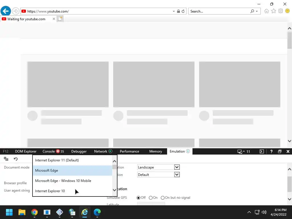Close the F12 developer tools
This screenshot has height=219, width=292.
coord(288,151)
